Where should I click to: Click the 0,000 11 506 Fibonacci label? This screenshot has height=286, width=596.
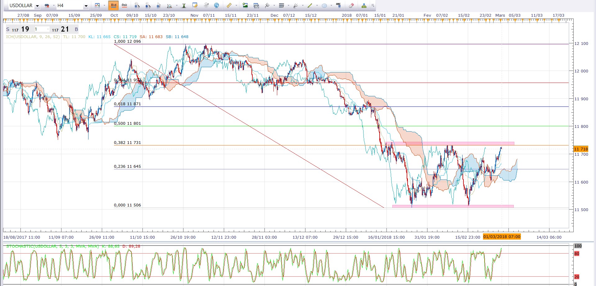tap(128, 205)
